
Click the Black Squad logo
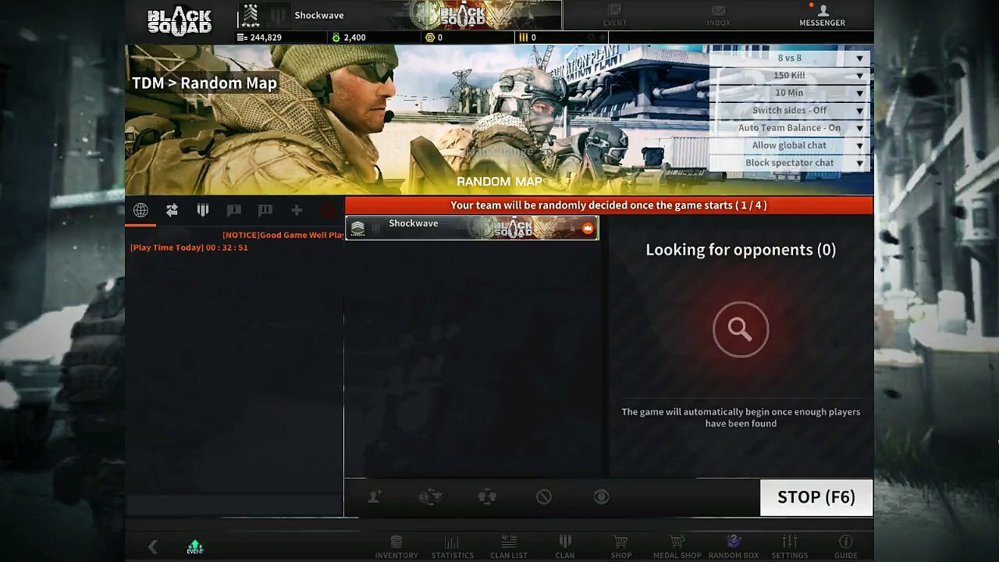pos(180,20)
